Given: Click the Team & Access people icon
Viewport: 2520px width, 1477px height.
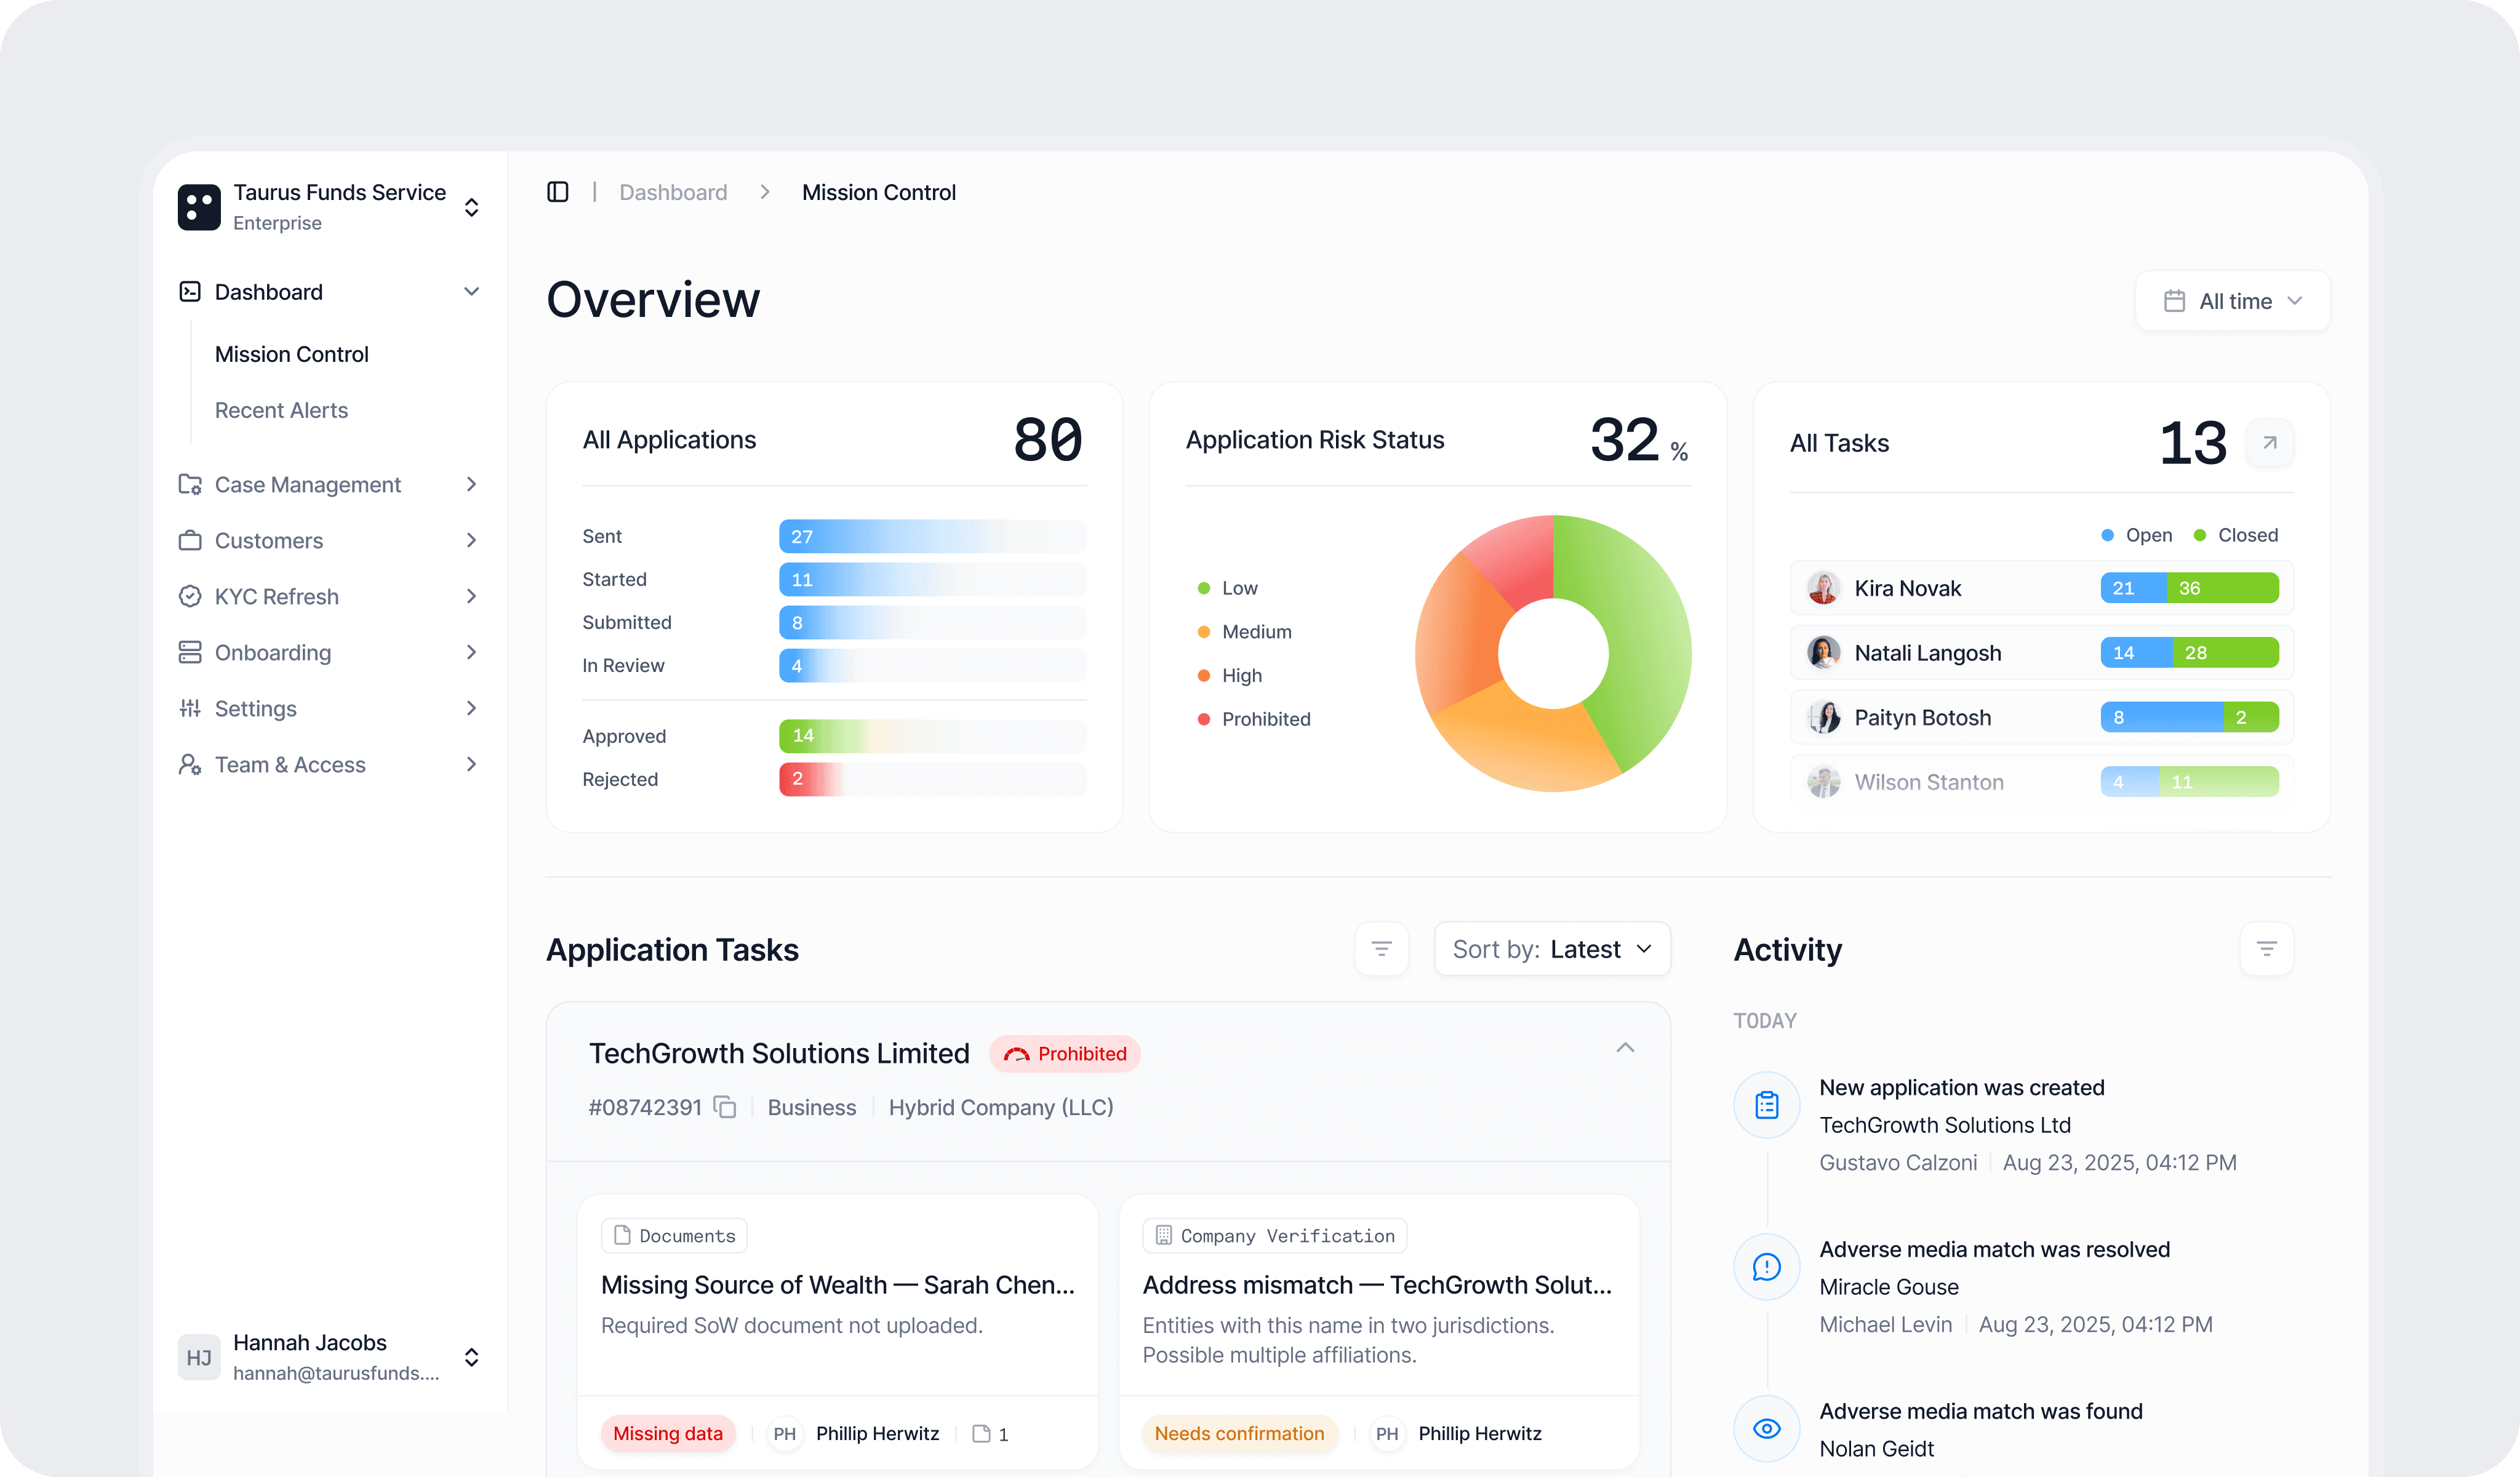Looking at the screenshot, I should (190, 764).
